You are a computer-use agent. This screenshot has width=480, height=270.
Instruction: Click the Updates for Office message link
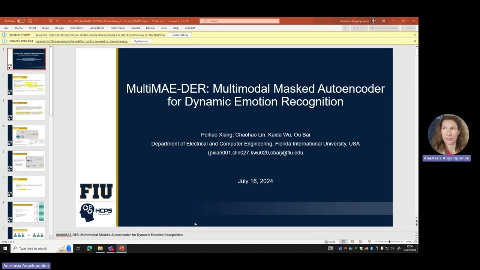click(x=82, y=41)
